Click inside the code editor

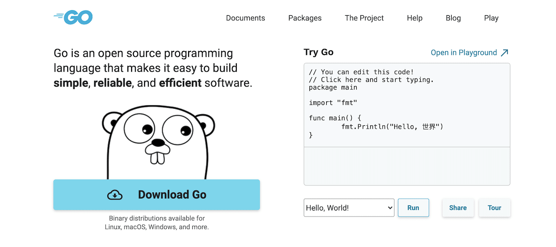[x=407, y=105]
